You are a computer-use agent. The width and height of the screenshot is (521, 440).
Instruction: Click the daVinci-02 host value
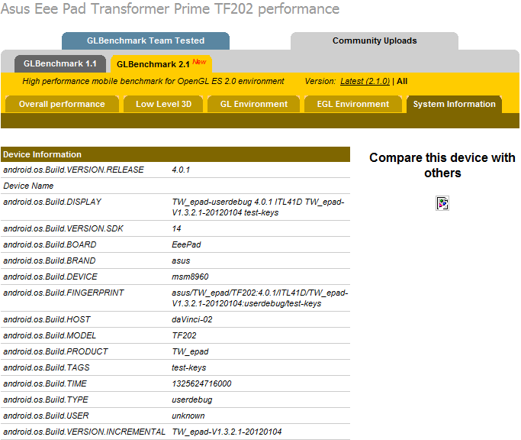click(x=190, y=319)
